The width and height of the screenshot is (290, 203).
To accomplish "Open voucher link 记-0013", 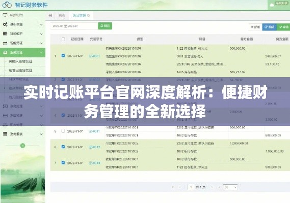I will pos(94,163).
